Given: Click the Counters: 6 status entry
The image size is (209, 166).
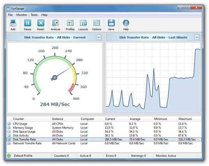Looking at the screenshot, I should [x=61, y=156].
